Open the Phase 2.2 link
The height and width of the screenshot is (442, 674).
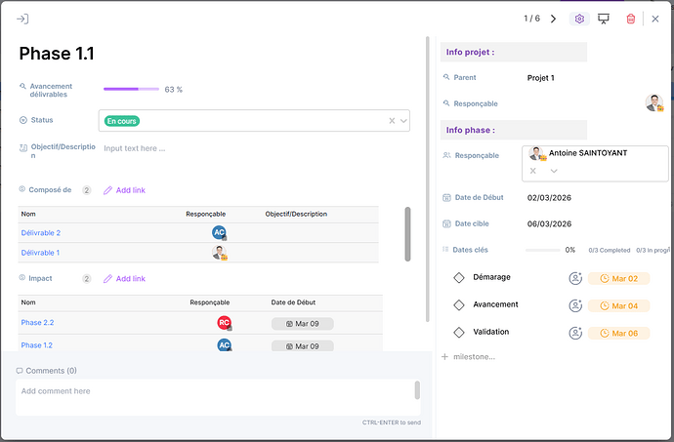(x=37, y=323)
